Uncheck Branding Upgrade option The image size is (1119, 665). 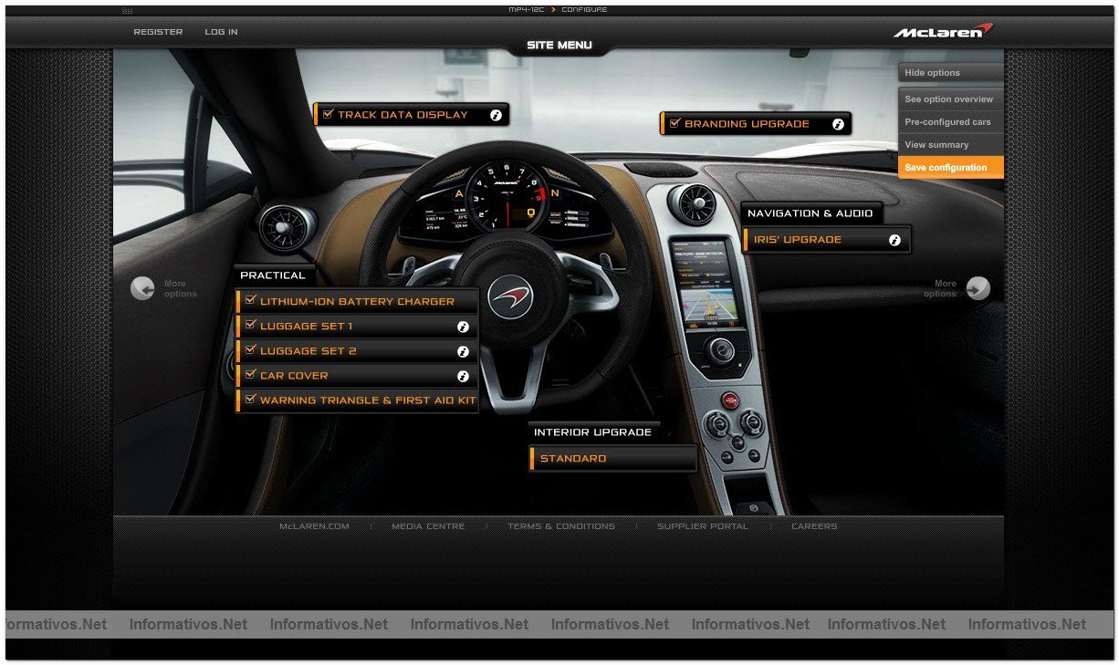click(x=675, y=123)
